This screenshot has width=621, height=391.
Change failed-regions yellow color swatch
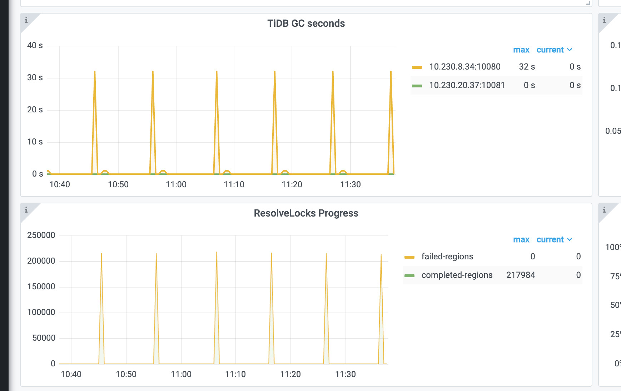409,257
